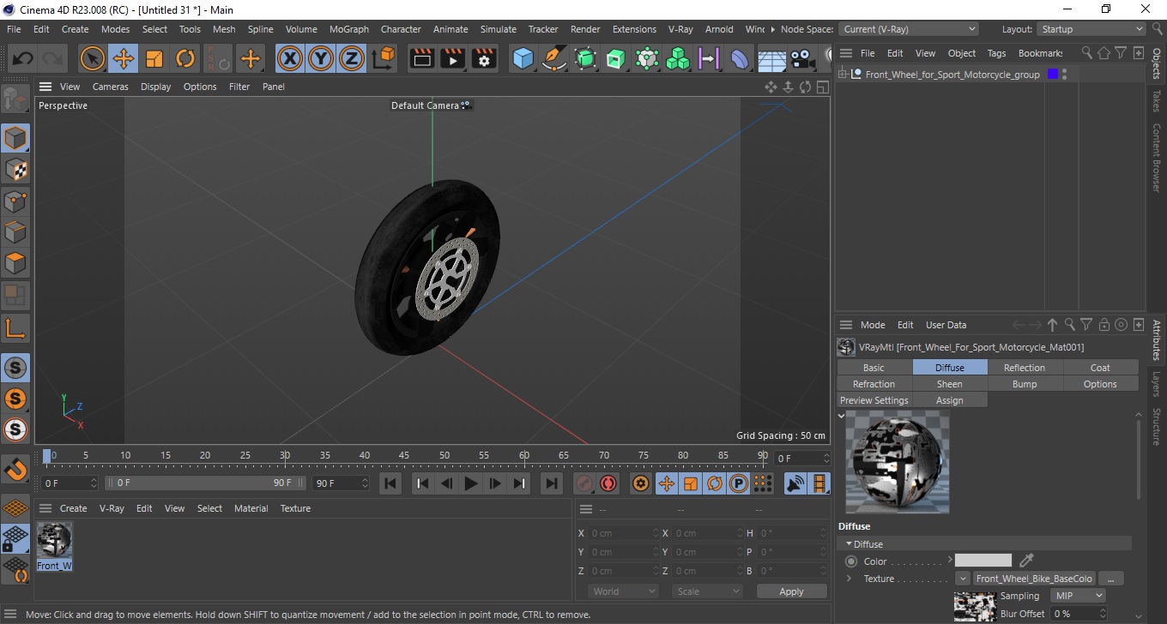Toggle Rotation keyframe recording
Screen dimensions: 1167x624
714,483
